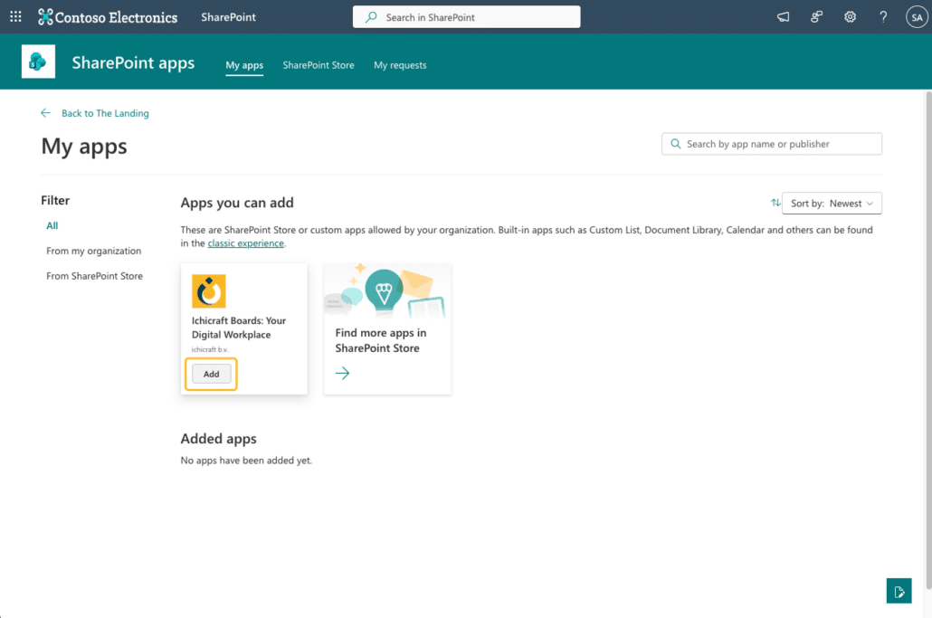
Task: Filter apps by From my organization
Action: (x=94, y=251)
